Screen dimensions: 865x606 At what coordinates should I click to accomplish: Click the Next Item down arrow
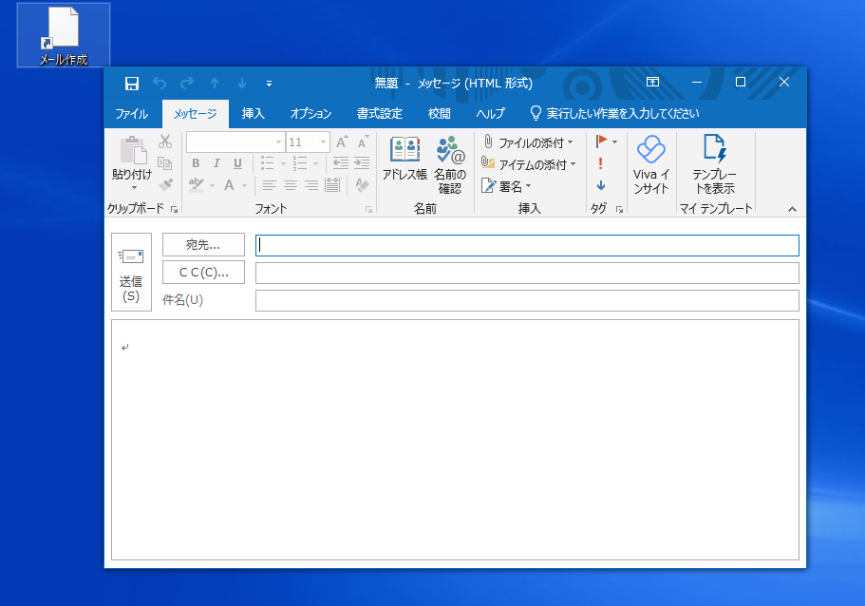pos(241,84)
